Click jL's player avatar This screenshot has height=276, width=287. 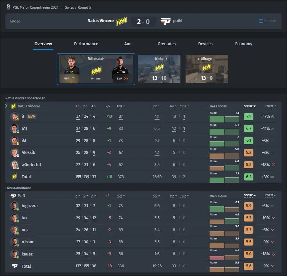coord(15,116)
